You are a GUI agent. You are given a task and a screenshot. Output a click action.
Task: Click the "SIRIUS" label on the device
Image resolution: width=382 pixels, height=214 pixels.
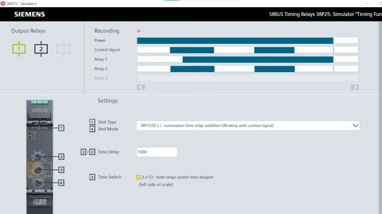[40, 110]
